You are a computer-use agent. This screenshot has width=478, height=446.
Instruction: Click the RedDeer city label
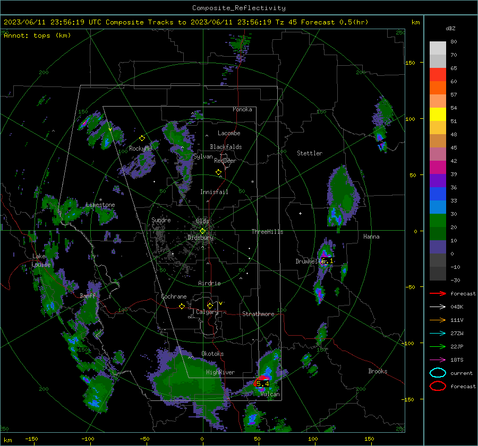click(225, 161)
